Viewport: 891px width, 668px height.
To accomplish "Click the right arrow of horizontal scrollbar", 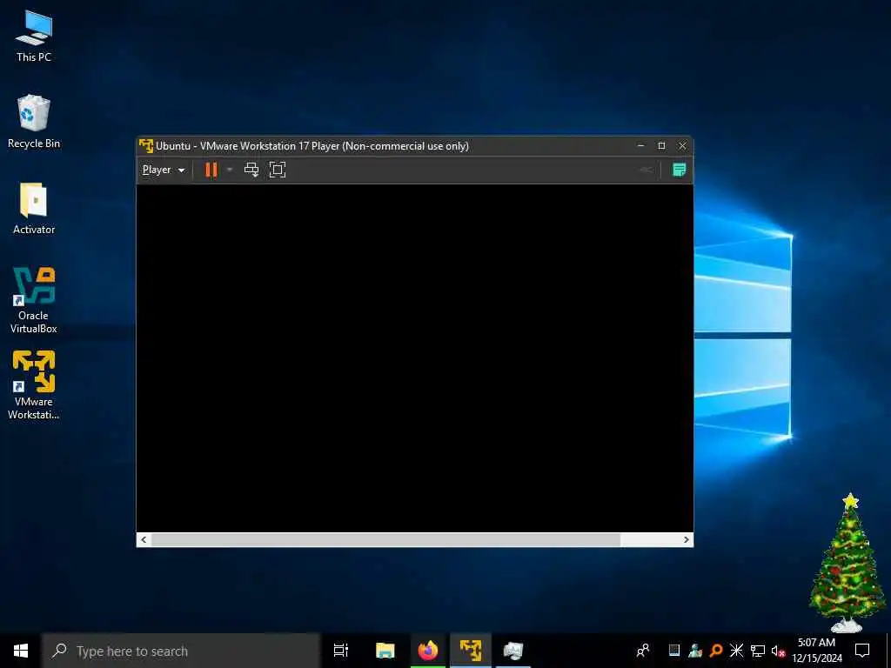I will [686, 539].
